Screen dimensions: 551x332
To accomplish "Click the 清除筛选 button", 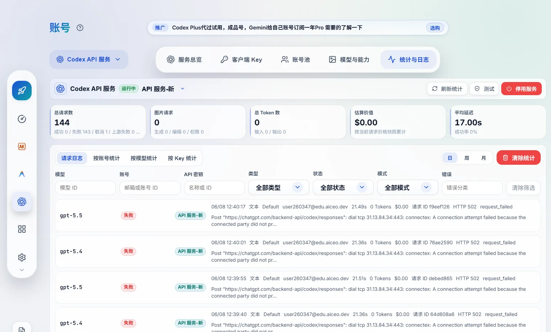I will pyautogui.click(x=523, y=188).
